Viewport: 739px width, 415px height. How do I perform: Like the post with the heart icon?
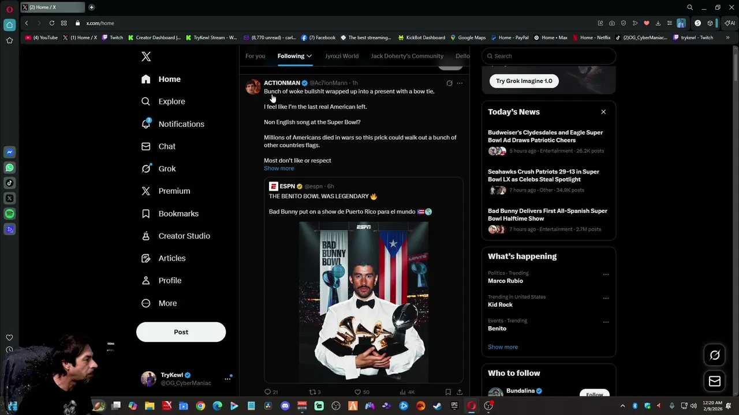coord(357,392)
